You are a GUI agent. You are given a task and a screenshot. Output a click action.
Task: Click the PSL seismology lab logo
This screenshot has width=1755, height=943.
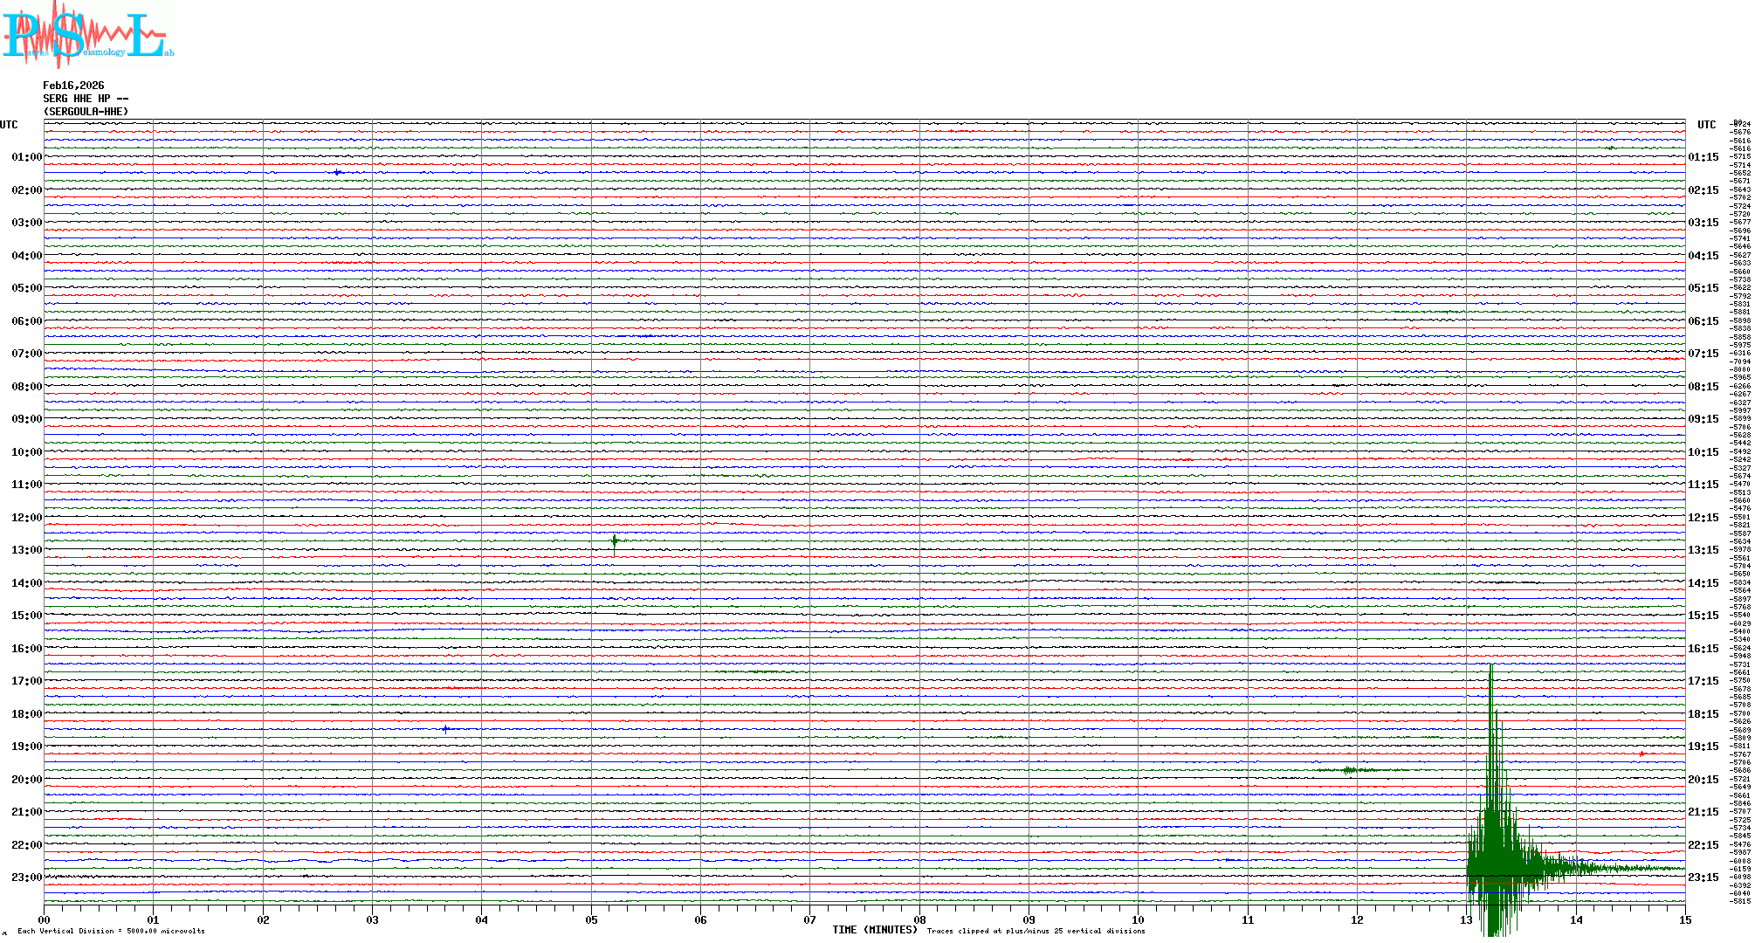tap(87, 35)
